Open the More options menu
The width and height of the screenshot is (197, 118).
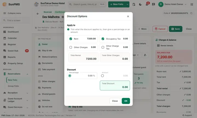click(x=143, y=29)
